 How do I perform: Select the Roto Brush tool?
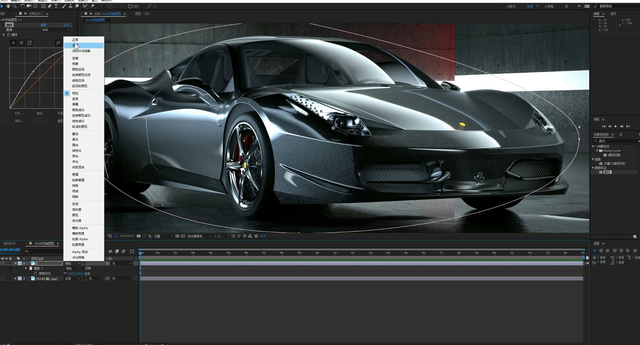pos(85,6)
